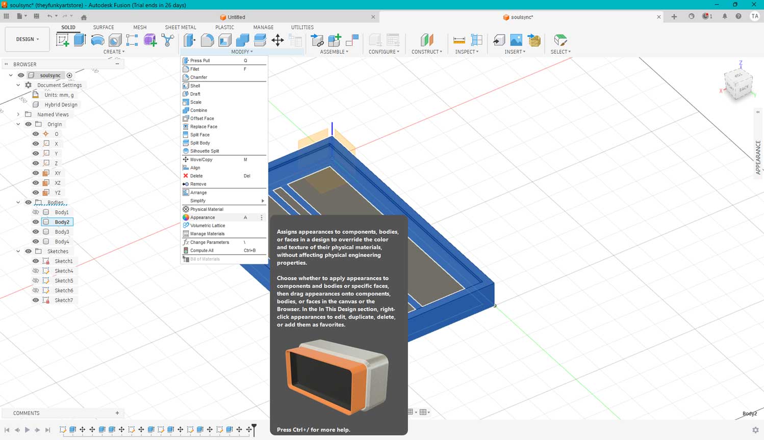764x440 pixels.
Task: Collapse the Bodies folder in browser
Action: (18, 203)
